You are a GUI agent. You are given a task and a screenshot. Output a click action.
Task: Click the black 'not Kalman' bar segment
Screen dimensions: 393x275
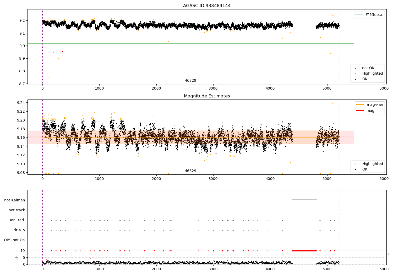point(304,200)
